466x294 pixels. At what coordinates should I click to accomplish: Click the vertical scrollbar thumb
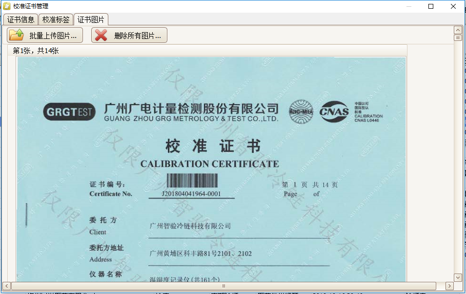458,37
